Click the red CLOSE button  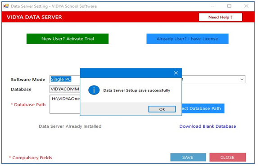pos(227,157)
